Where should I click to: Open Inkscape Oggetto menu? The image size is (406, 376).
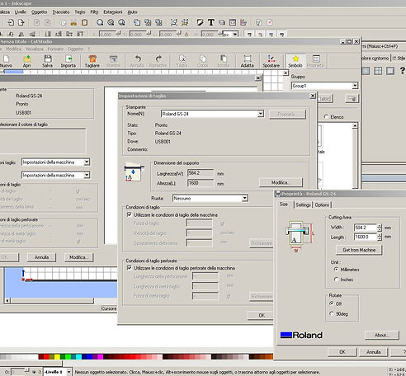tap(39, 12)
